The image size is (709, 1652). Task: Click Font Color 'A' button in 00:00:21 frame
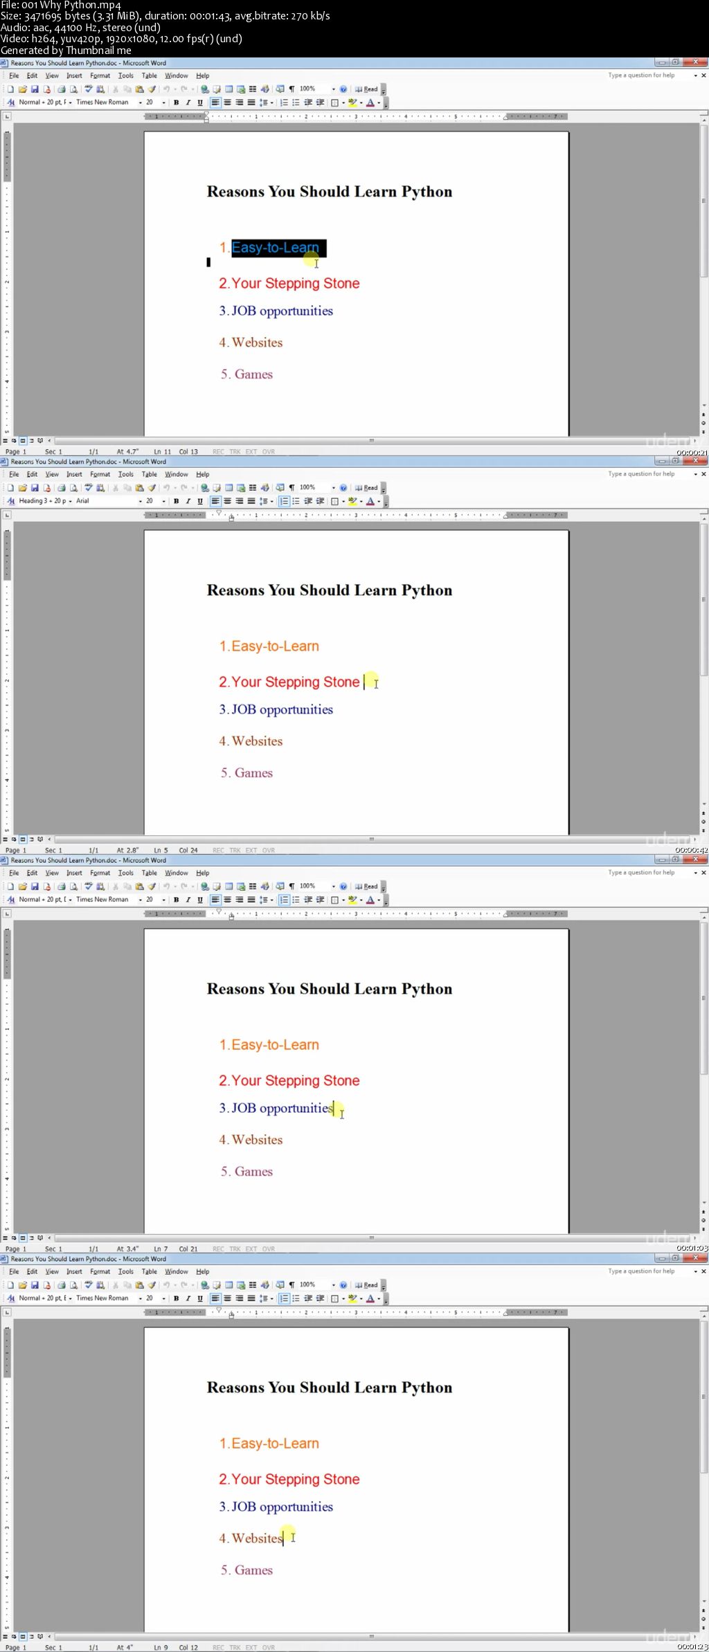point(370,102)
